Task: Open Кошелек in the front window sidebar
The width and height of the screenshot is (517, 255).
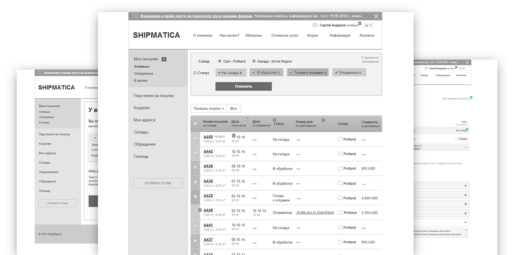Action: (x=142, y=108)
